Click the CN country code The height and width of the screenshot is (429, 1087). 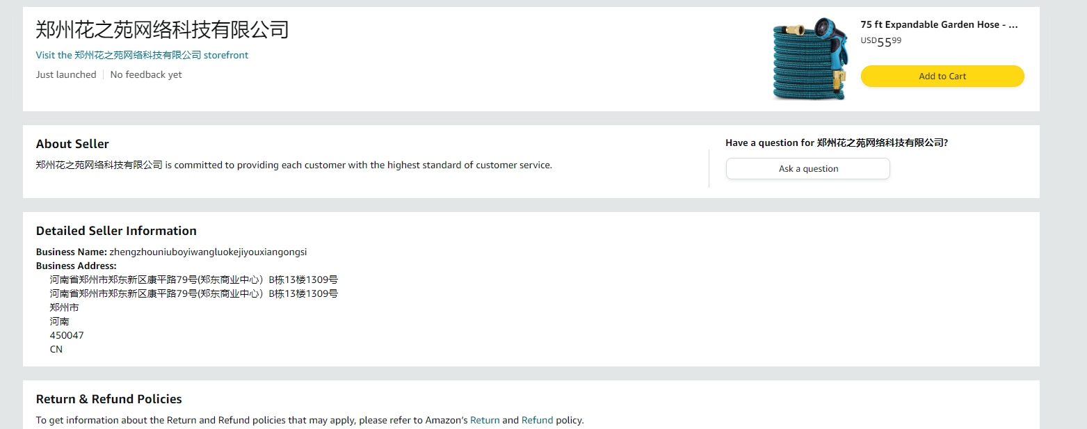click(56, 349)
